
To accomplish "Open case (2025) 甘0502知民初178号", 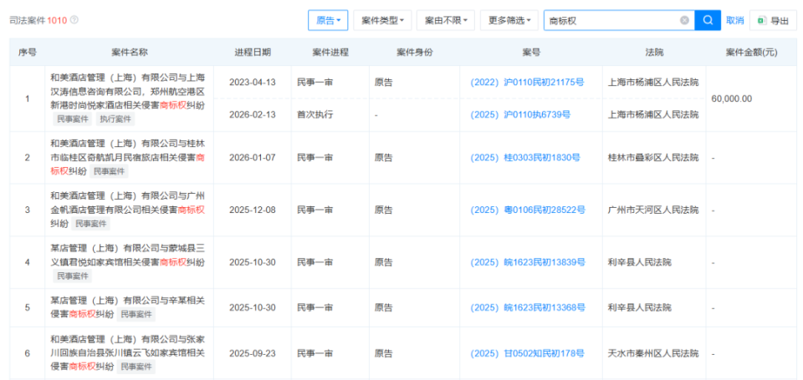I will pyautogui.click(x=528, y=353).
